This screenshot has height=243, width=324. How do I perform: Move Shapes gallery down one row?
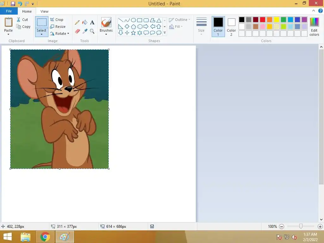165,27
